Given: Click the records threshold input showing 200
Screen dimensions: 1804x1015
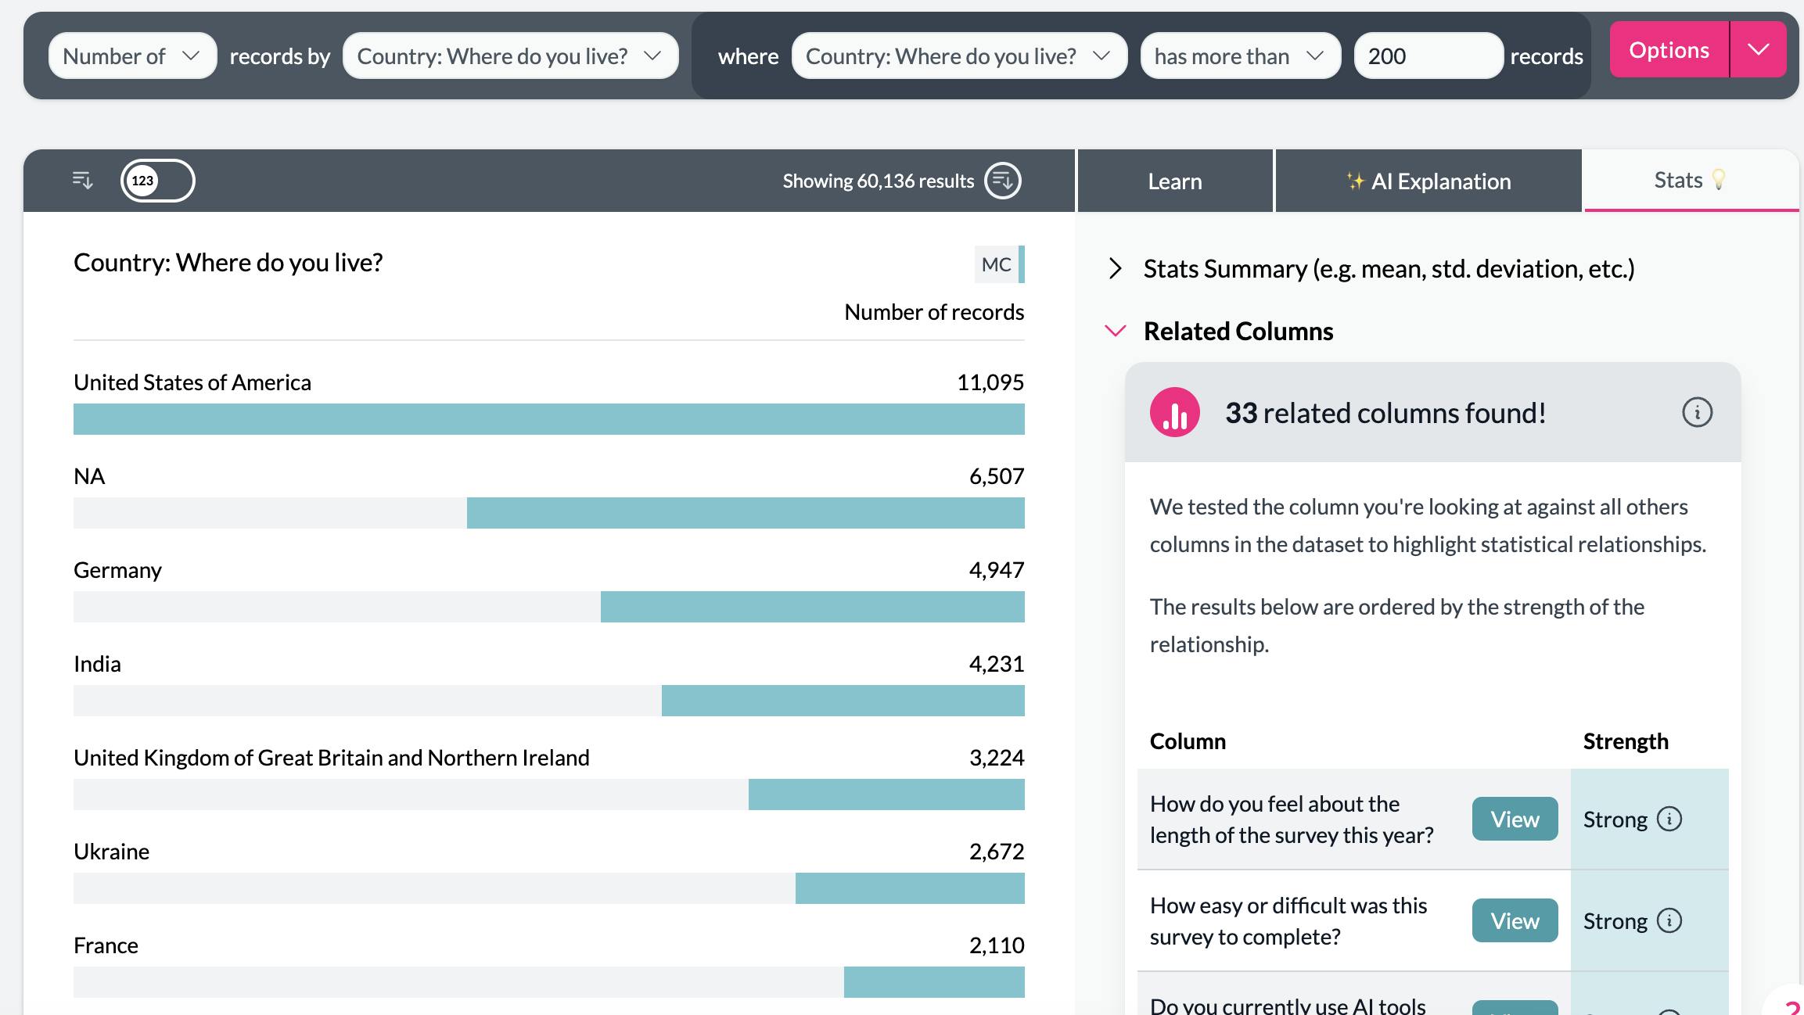Looking at the screenshot, I should point(1428,56).
